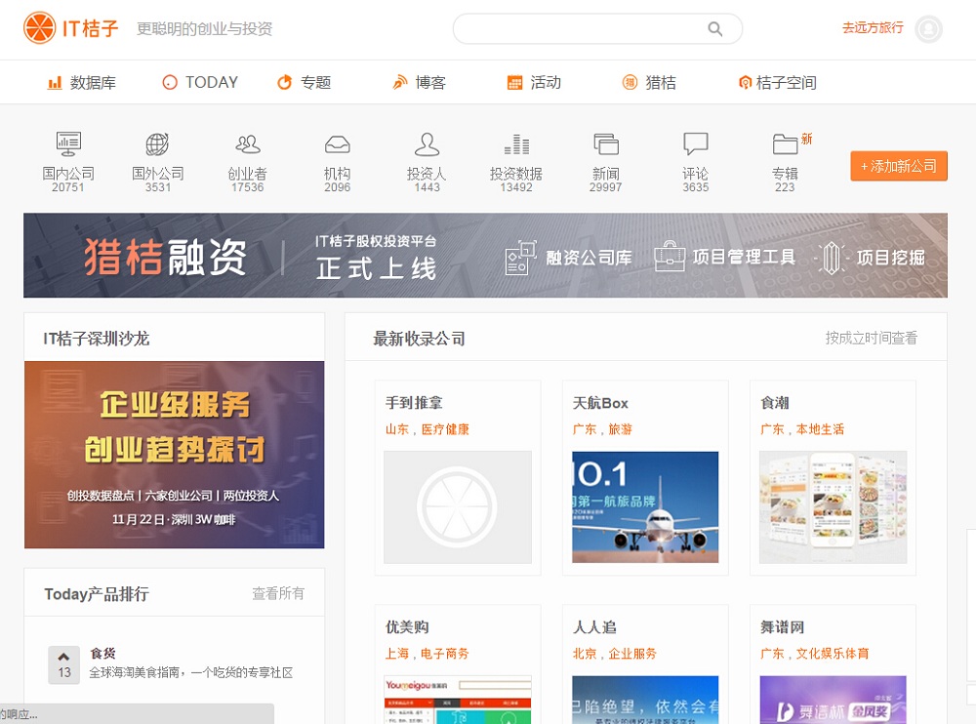The height and width of the screenshot is (724, 976).
Task: Open the 食货 product name
Action: pos(102,653)
